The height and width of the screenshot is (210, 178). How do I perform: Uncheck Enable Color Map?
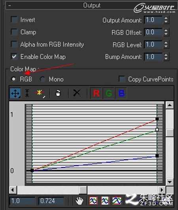tap(14, 57)
